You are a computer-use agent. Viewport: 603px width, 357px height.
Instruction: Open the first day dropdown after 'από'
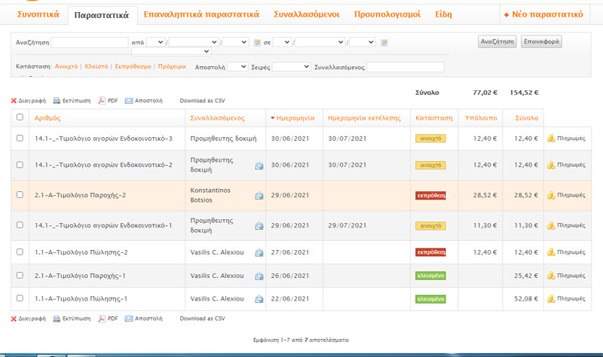[x=155, y=42]
